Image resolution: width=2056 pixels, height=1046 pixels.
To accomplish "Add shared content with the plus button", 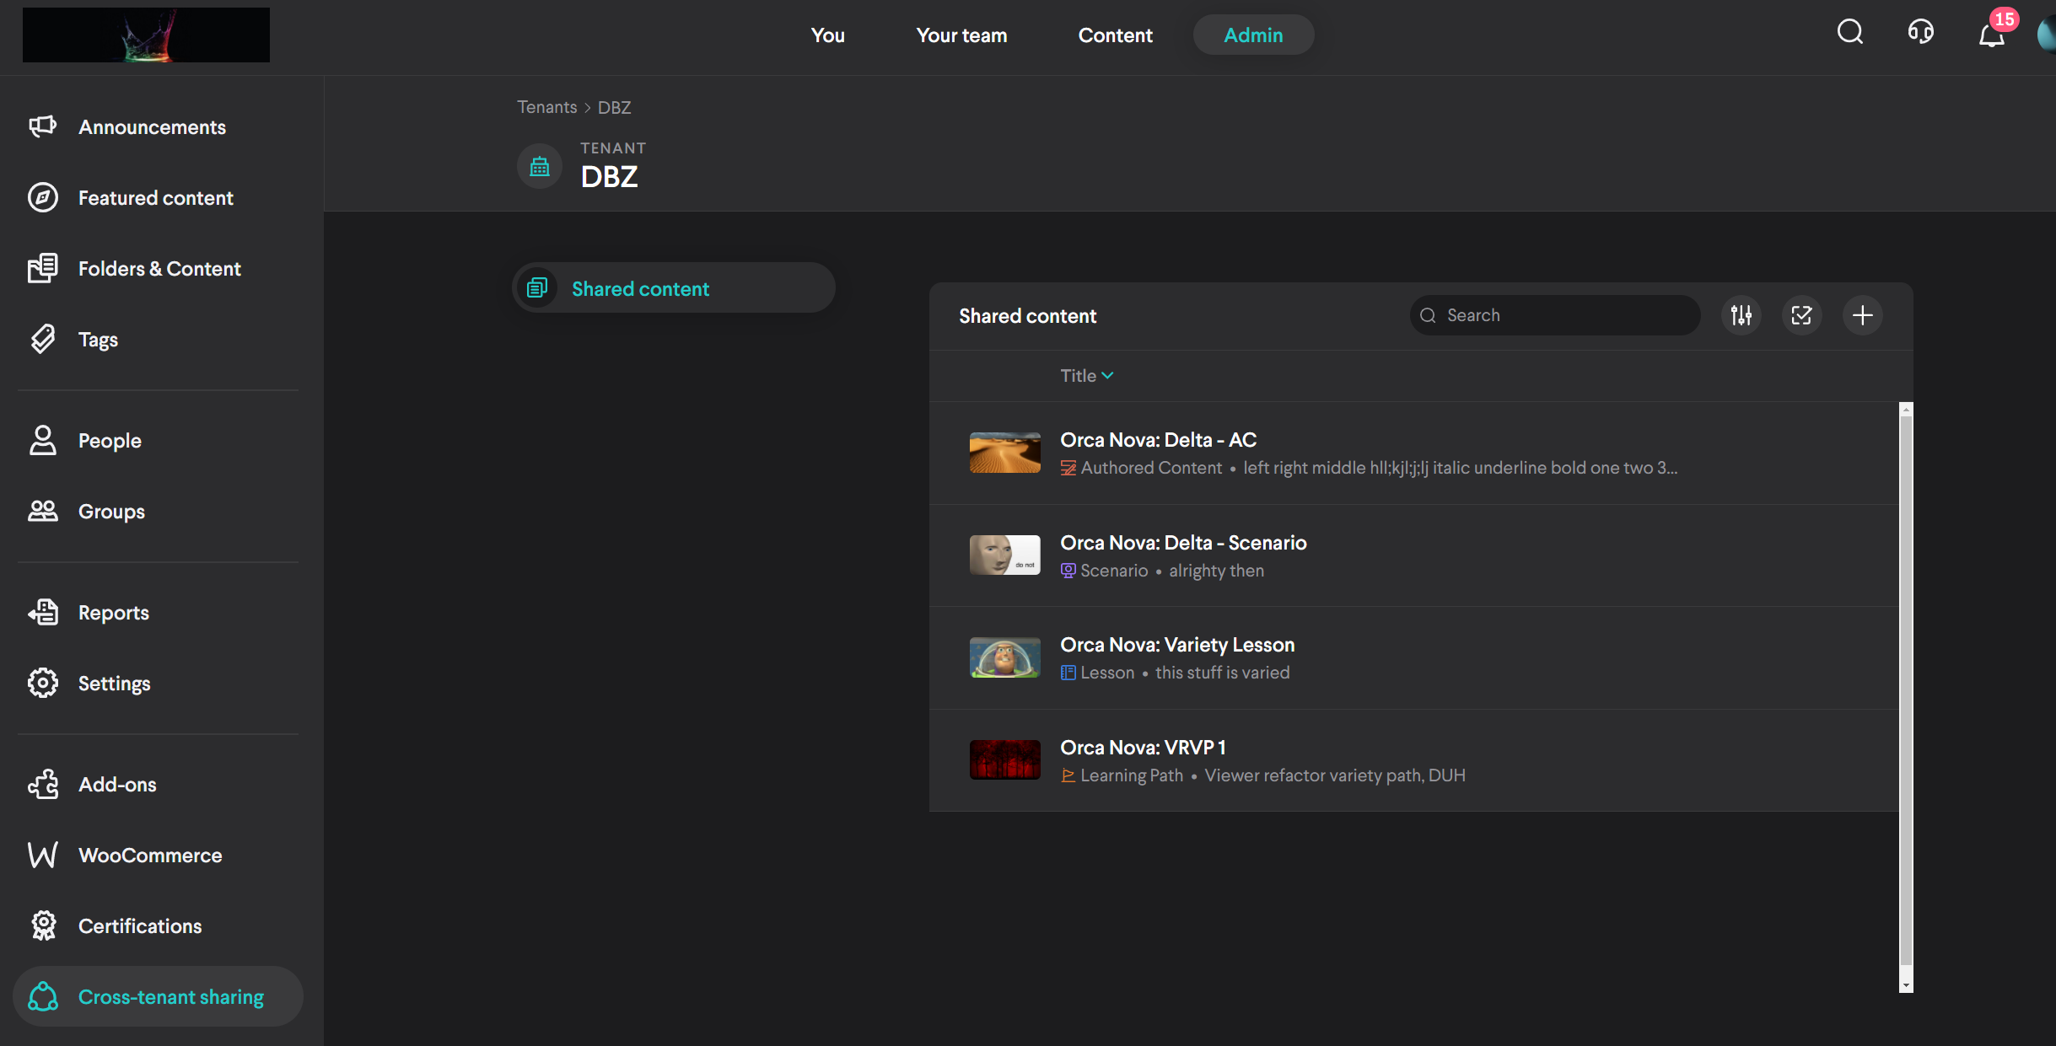I will pos(1862,315).
